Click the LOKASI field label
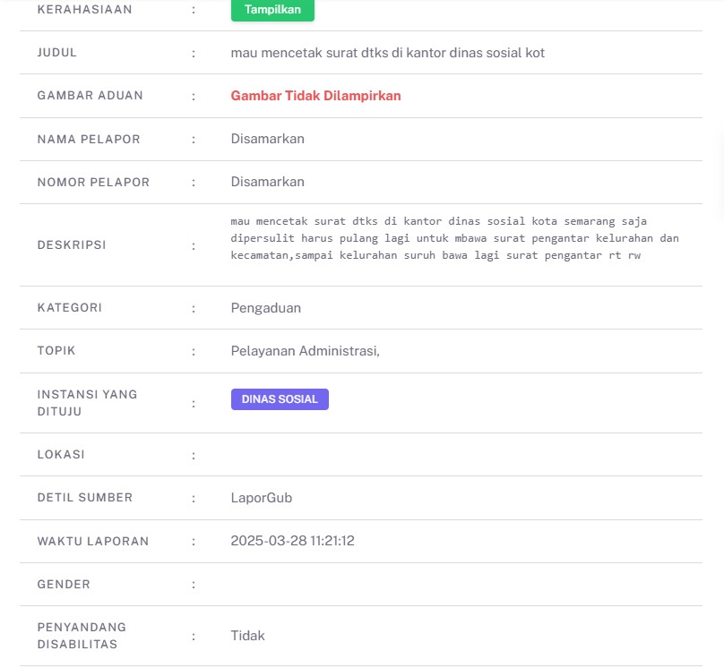This screenshot has height=668, width=724. [x=61, y=454]
